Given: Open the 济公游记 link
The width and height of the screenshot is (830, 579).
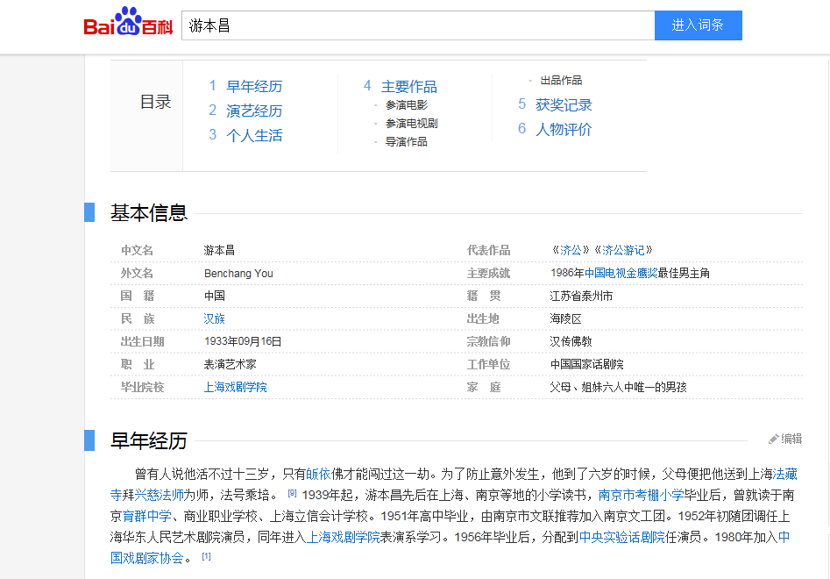Looking at the screenshot, I should click(x=623, y=250).
